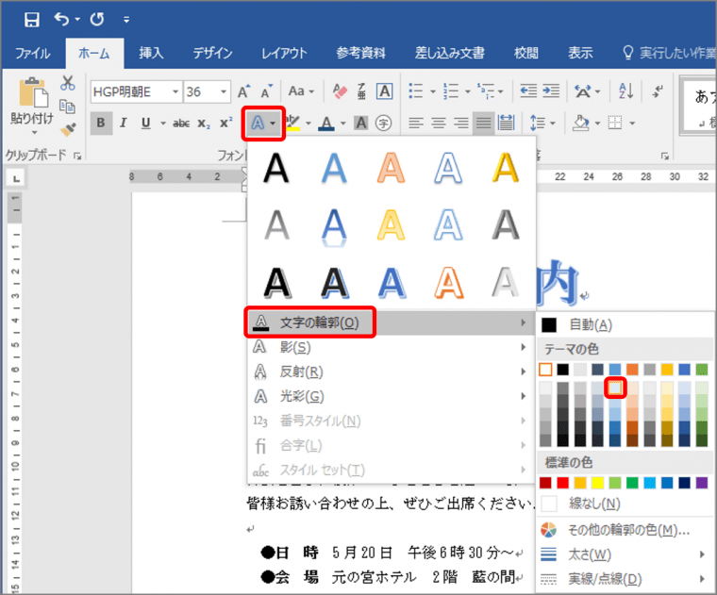Click the increase indent icon

[x=551, y=91]
